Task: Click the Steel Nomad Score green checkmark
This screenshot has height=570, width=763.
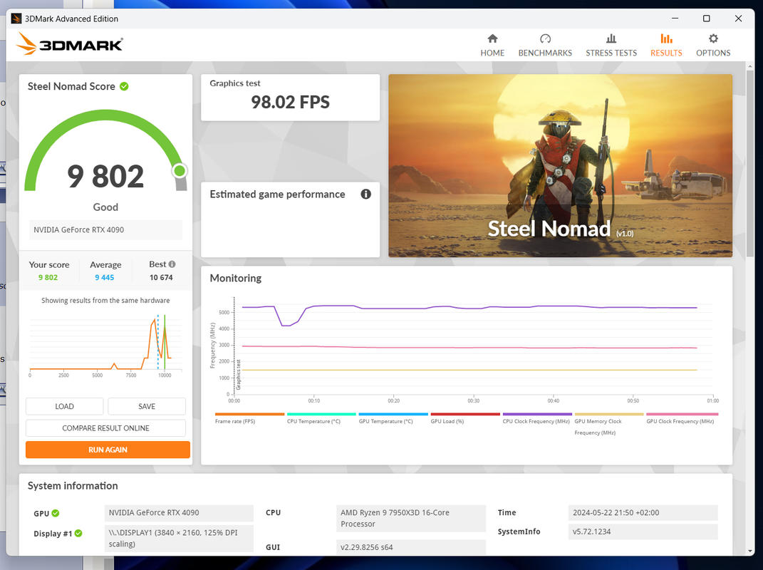Action: coord(124,86)
